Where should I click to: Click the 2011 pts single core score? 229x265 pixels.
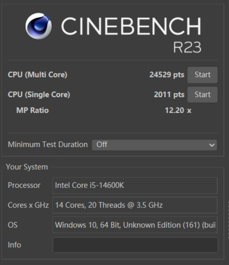[169, 95]
